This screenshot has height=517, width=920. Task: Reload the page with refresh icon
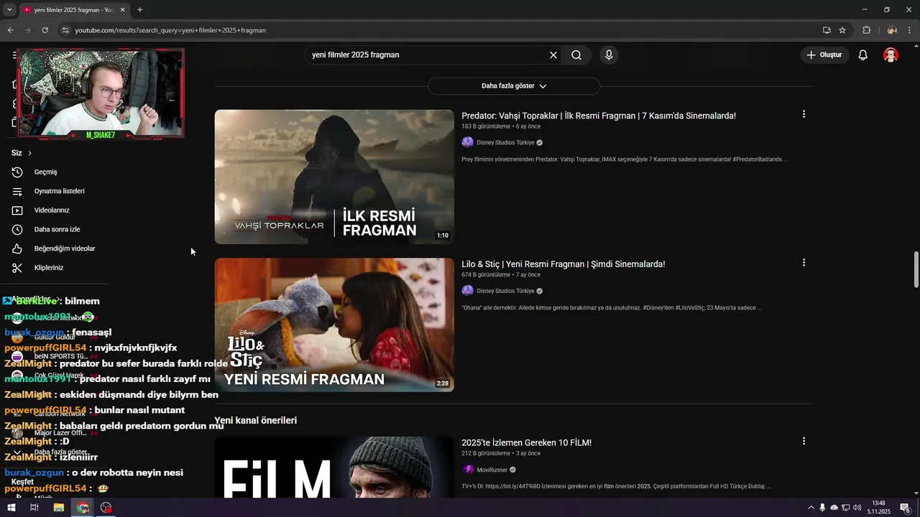45,30
